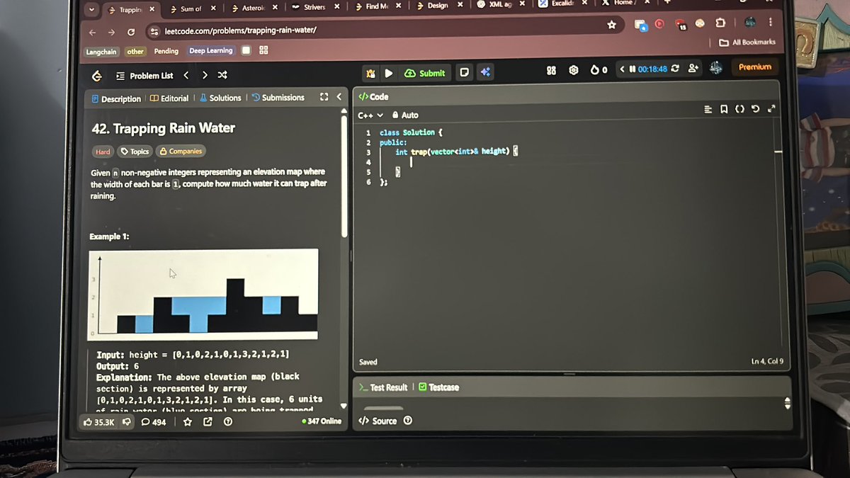
Task: Open the notes sticky icon
Action: 464,72
